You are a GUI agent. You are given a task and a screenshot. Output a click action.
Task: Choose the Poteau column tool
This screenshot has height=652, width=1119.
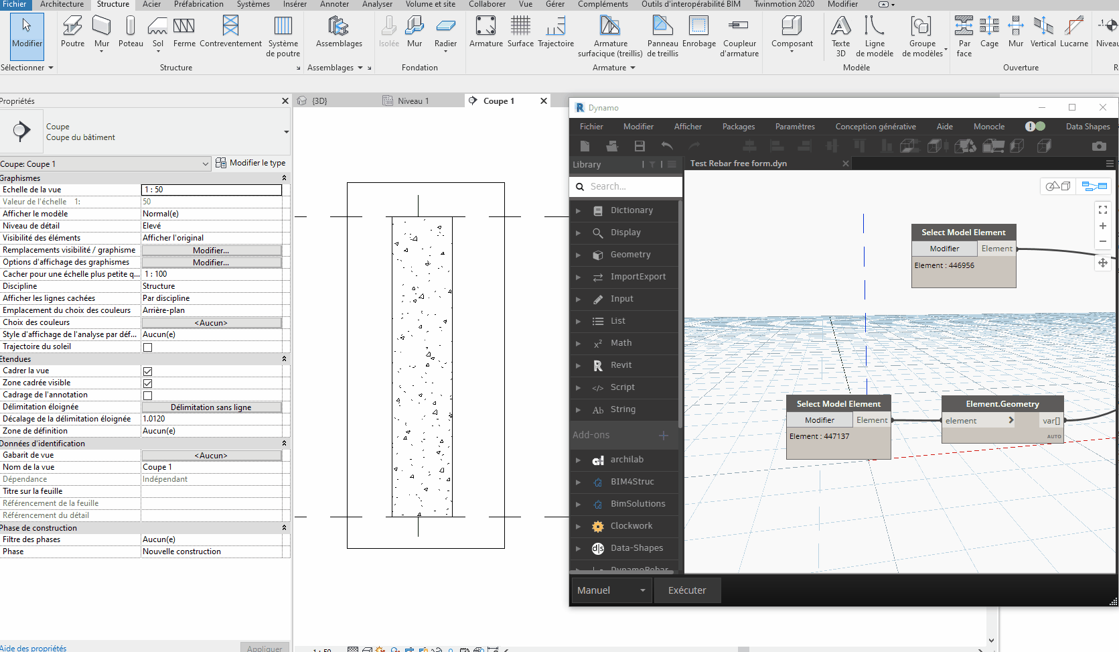(131, 31)
